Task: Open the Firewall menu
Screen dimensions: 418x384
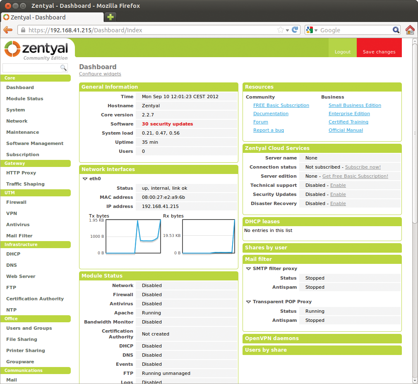Action: pos(16,202)
